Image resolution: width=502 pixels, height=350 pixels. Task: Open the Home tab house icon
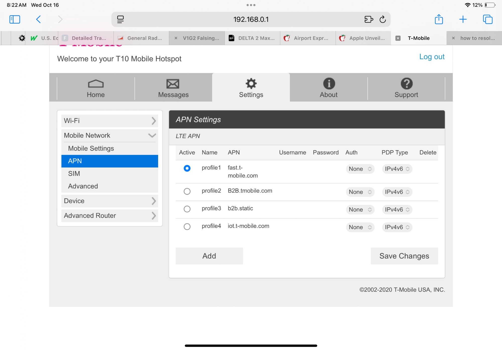pyautogui.click(x=96, y=84)
